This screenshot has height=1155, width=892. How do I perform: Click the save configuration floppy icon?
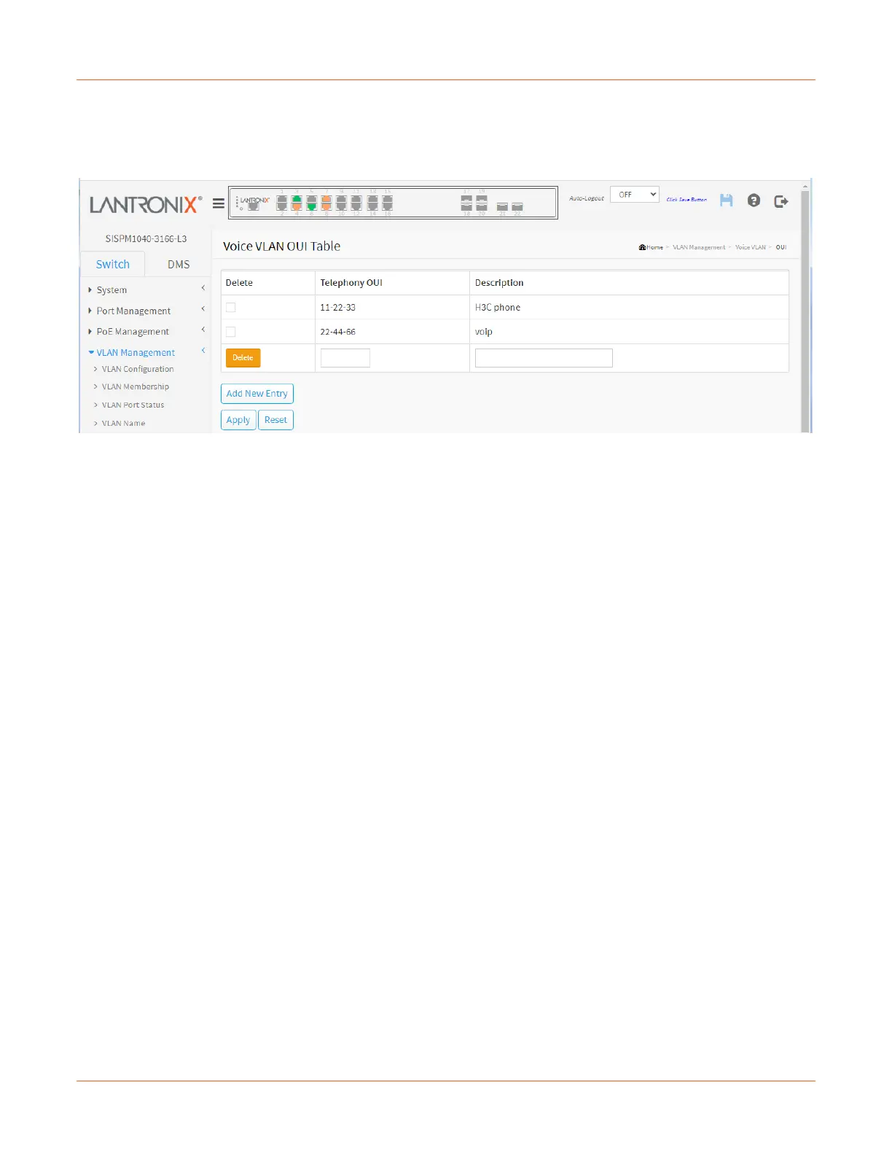[x=726, y=200]
